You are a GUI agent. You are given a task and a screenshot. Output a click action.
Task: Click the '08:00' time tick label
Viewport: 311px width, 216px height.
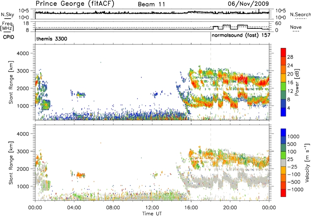[113, 208]
